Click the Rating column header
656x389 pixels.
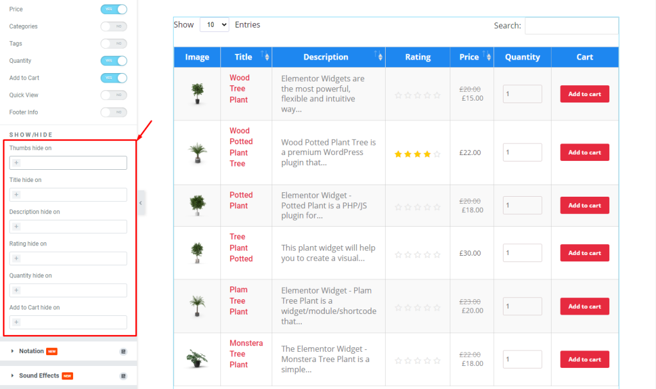pos(418,57)
